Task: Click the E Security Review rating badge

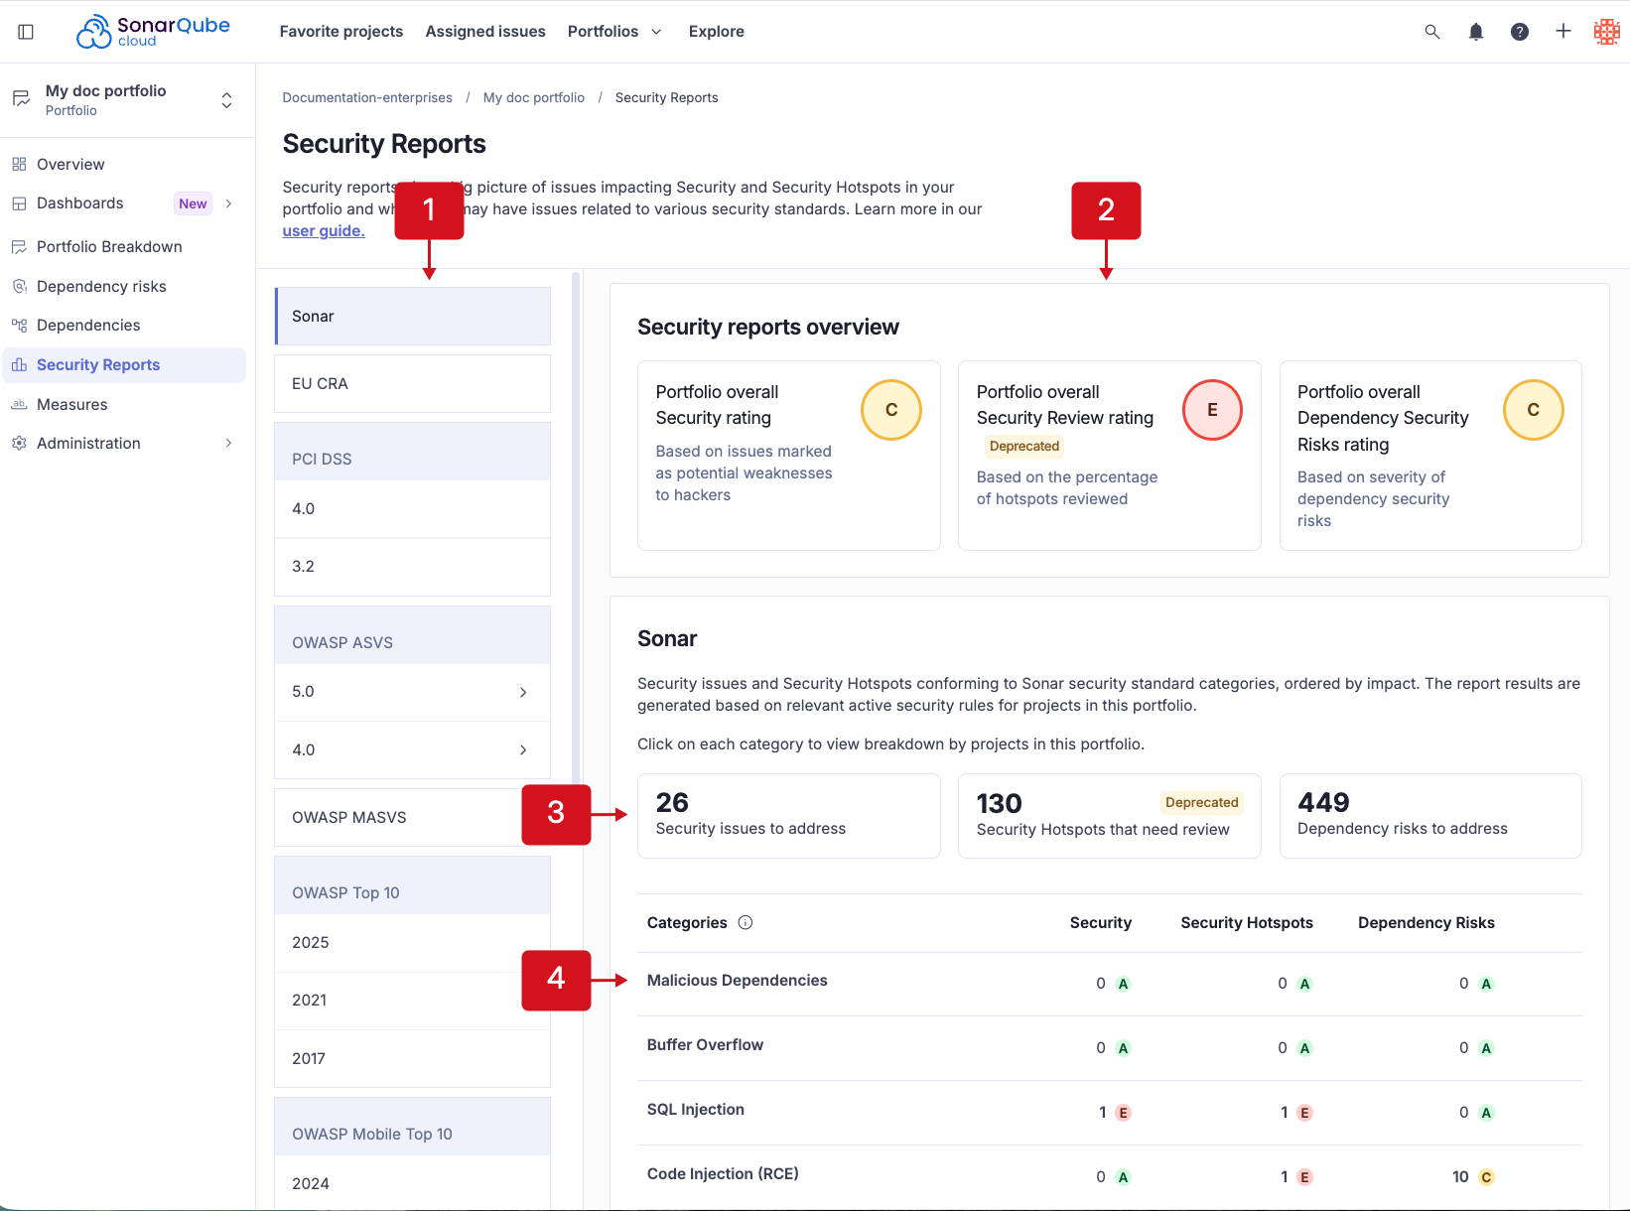Action: click(1212, 410)
